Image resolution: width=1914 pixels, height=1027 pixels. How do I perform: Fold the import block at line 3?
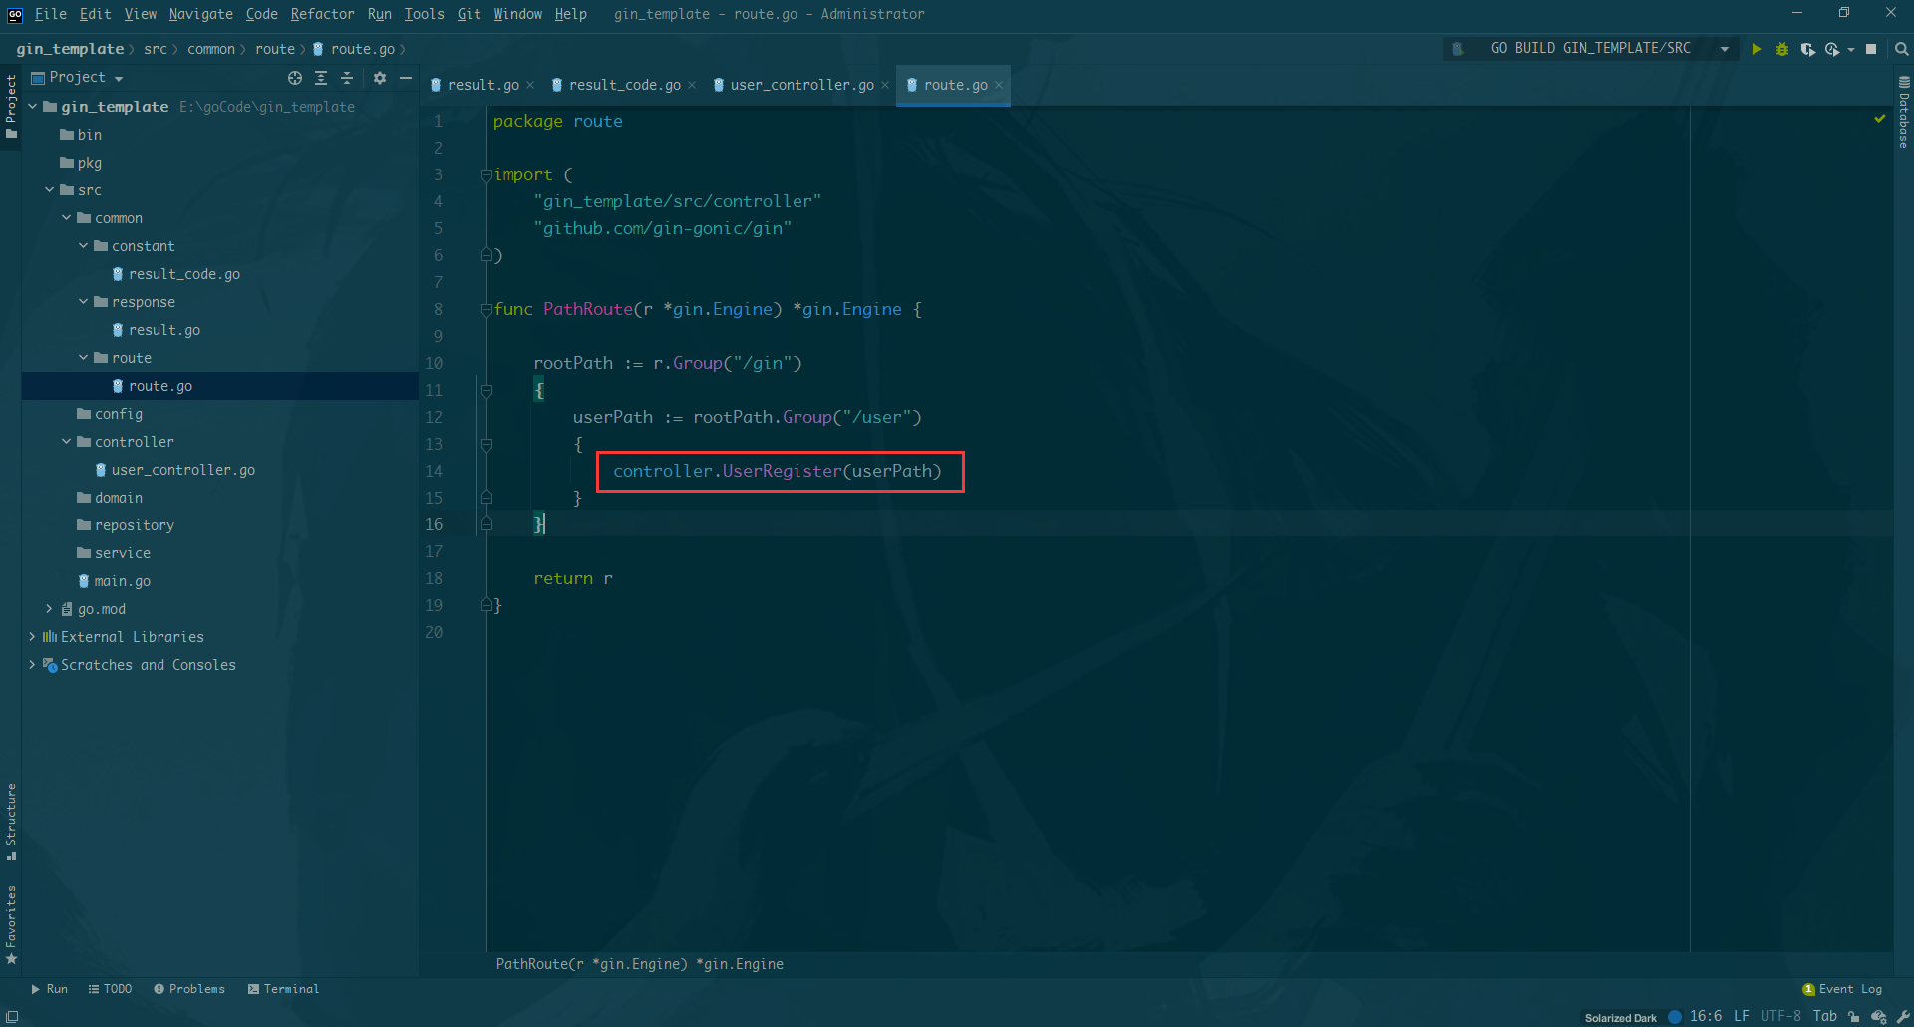tap(486, 175)
